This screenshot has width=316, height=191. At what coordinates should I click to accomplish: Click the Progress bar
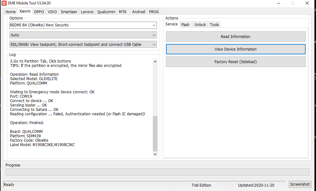158,172
